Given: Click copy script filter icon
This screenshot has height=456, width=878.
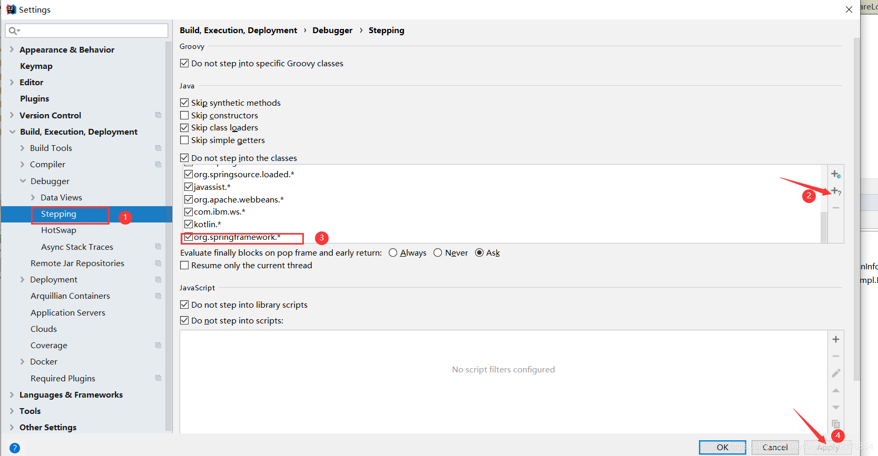Looking at the screenshot, I should point(836,424).
